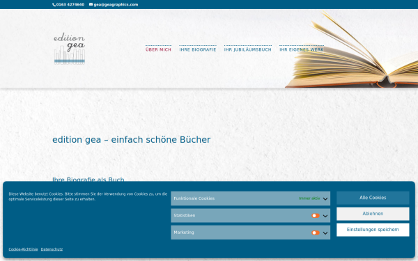Click Einstellungen speichern button
This screenshot has width=418, height=261.
point(373,230)
